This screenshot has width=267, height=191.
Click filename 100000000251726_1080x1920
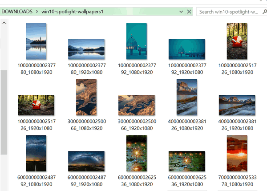click(237, 69)
